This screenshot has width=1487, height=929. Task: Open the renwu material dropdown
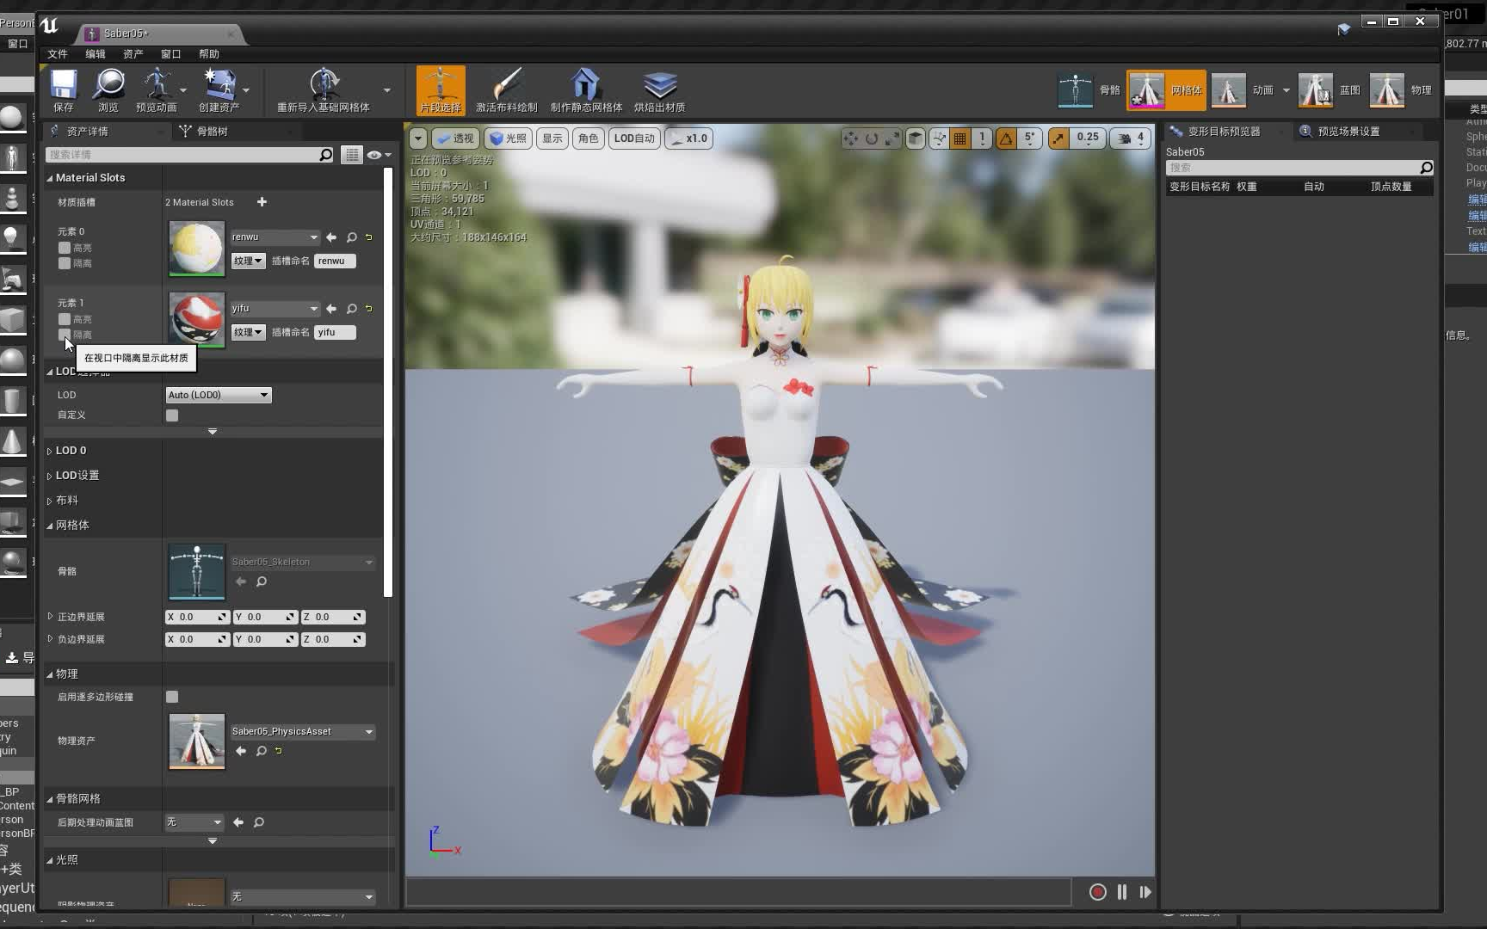pos(275,237)
